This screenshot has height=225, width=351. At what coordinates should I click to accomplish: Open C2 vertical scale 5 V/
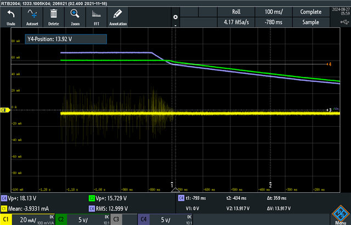(x=88, y=220)
